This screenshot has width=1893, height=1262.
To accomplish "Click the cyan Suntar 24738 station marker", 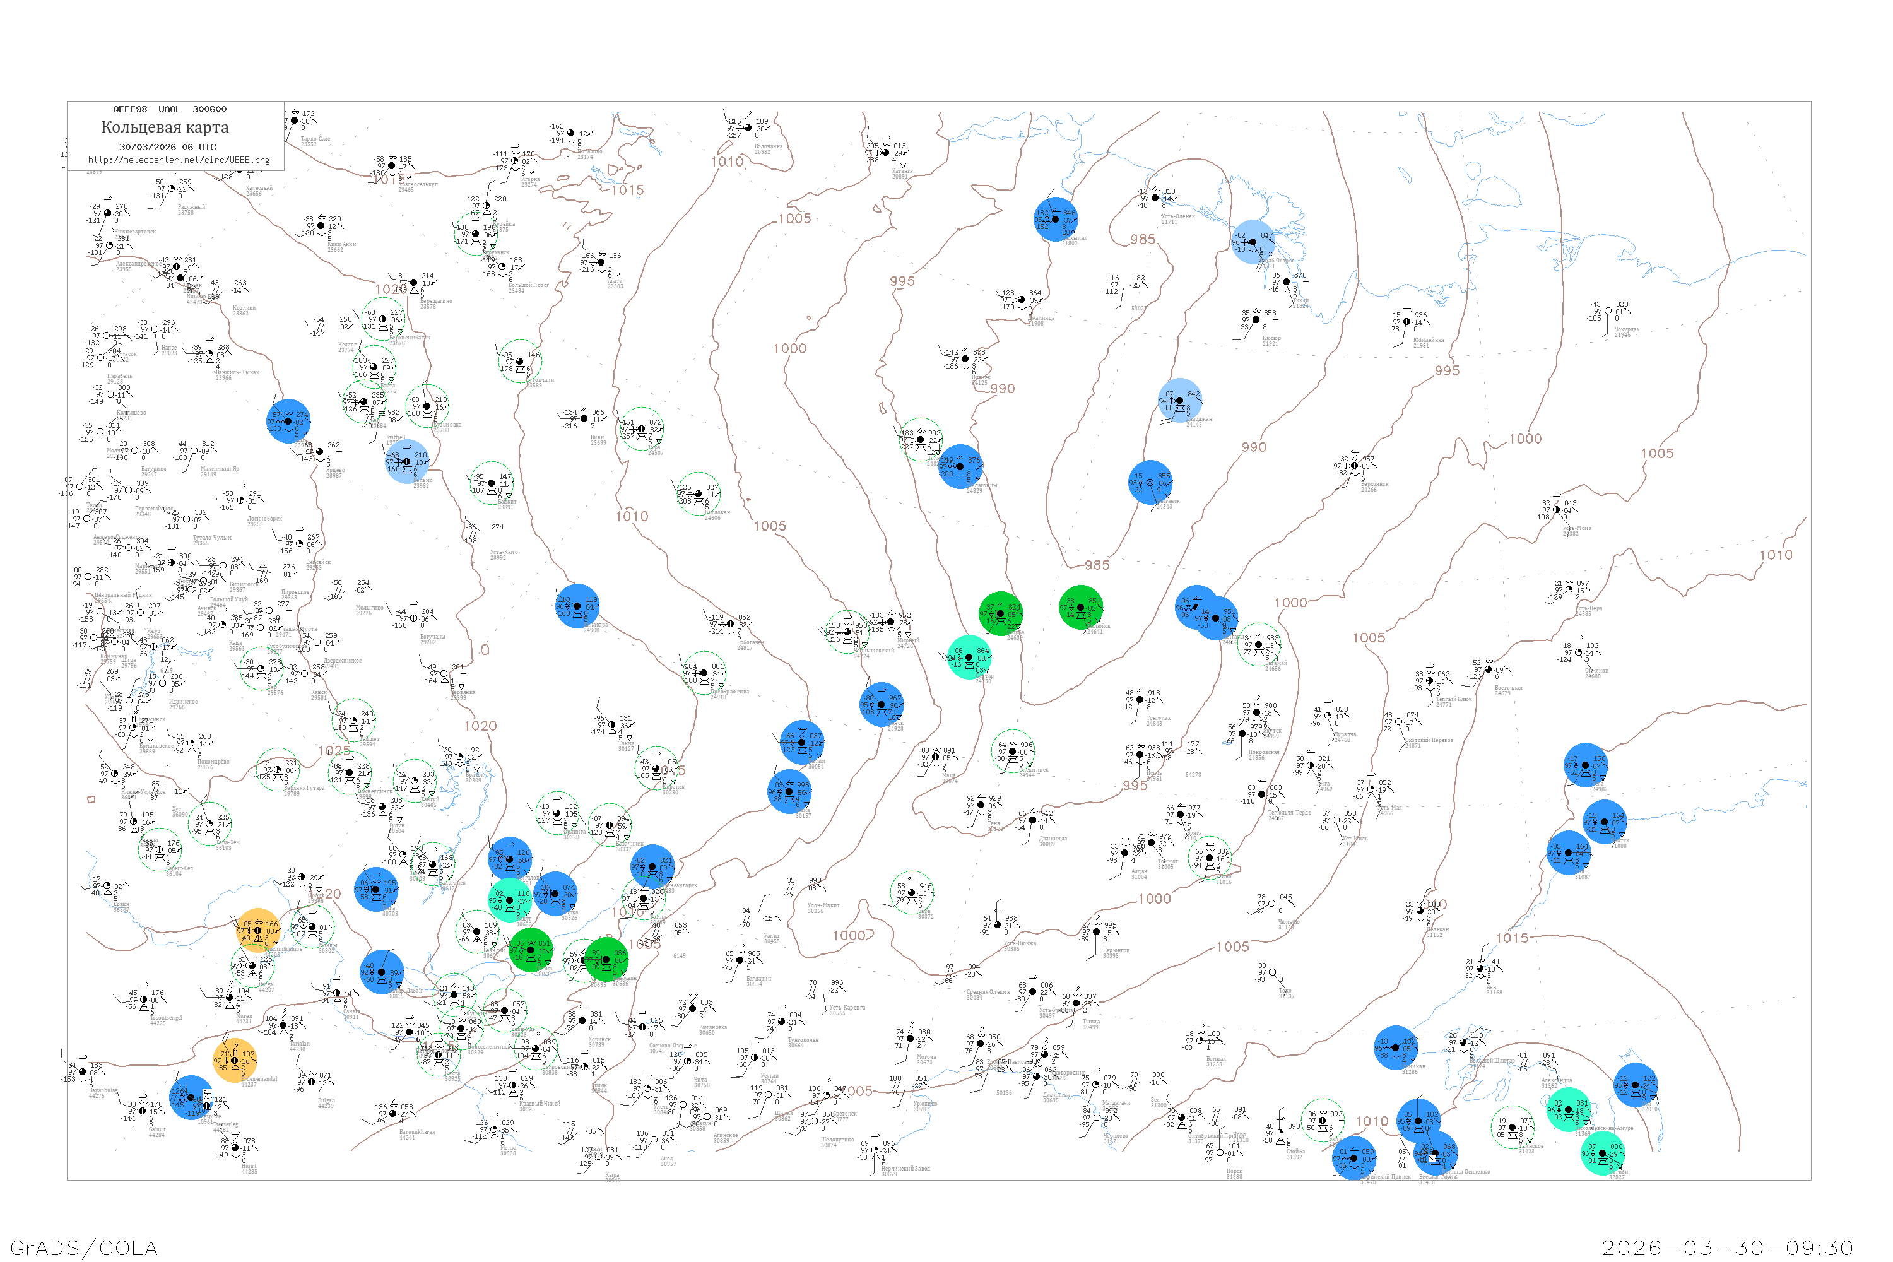I will tap(969, 657).
